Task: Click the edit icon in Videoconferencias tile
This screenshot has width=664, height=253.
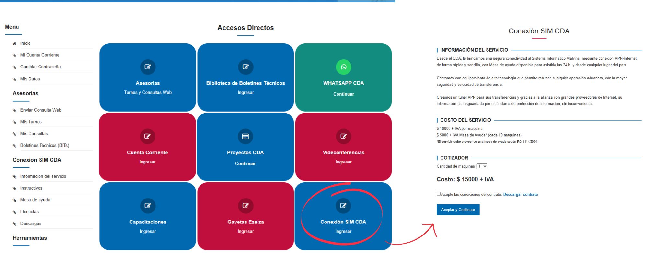Action: click(x=343, y=136)
